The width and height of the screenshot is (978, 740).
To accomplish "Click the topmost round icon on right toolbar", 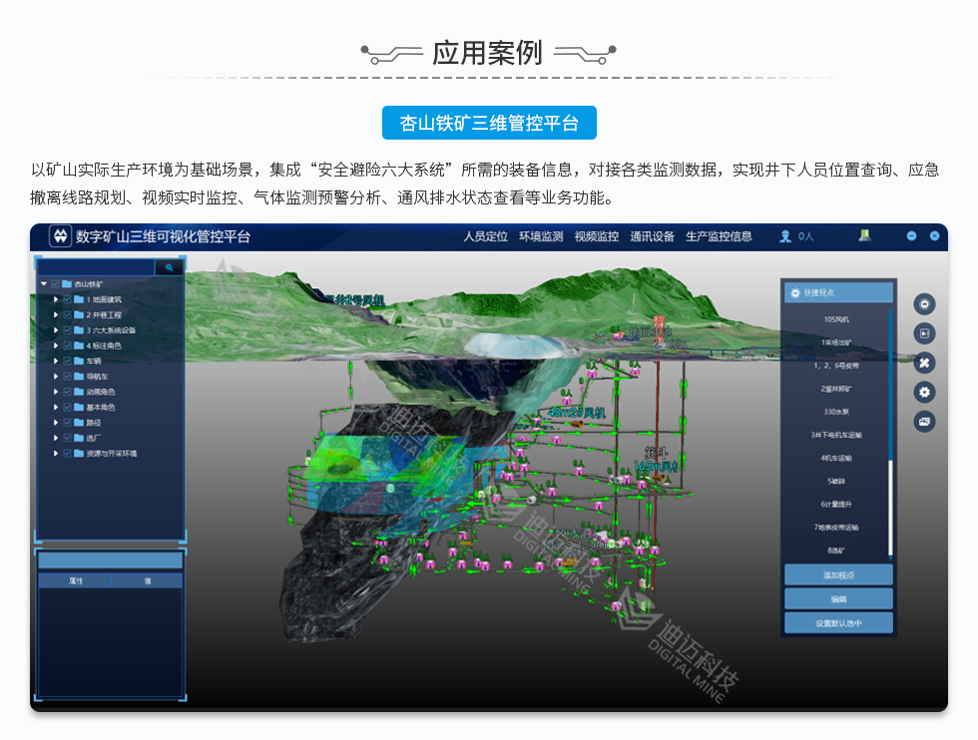I will pyautogui.click(x=925, y=304).
